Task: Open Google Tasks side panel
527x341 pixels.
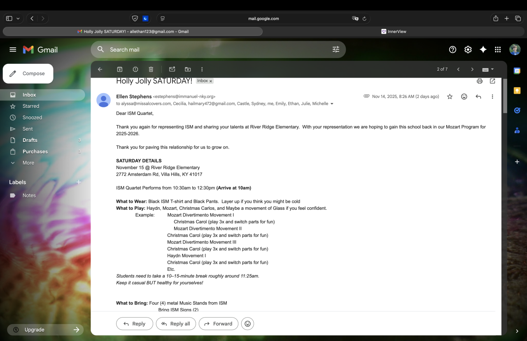Action: click(517, 110)
